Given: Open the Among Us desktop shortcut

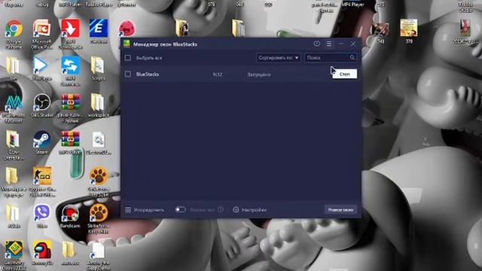Looking at the screenshot, I should tap(42, 250).
